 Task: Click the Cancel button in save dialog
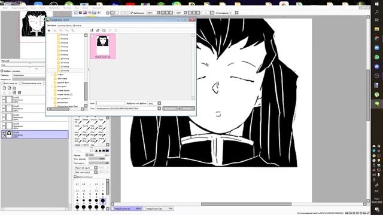(x=187, y=109)
